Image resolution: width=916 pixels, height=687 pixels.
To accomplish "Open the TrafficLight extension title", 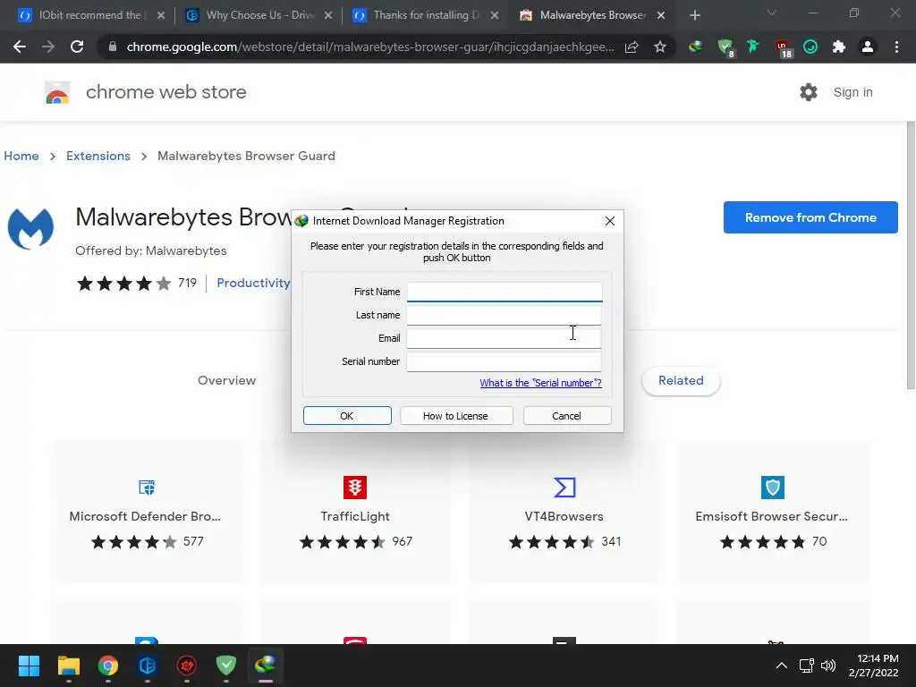I will click(354, 516).
